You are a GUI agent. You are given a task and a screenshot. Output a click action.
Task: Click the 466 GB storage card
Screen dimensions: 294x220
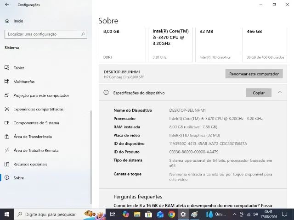point(265,44)
